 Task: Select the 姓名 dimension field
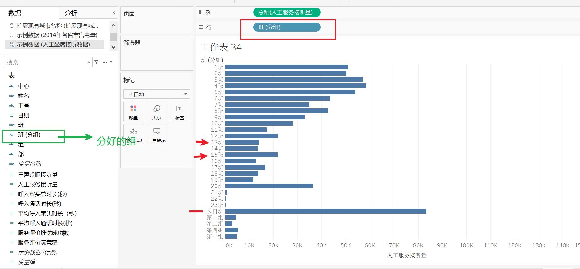point(24,96)
